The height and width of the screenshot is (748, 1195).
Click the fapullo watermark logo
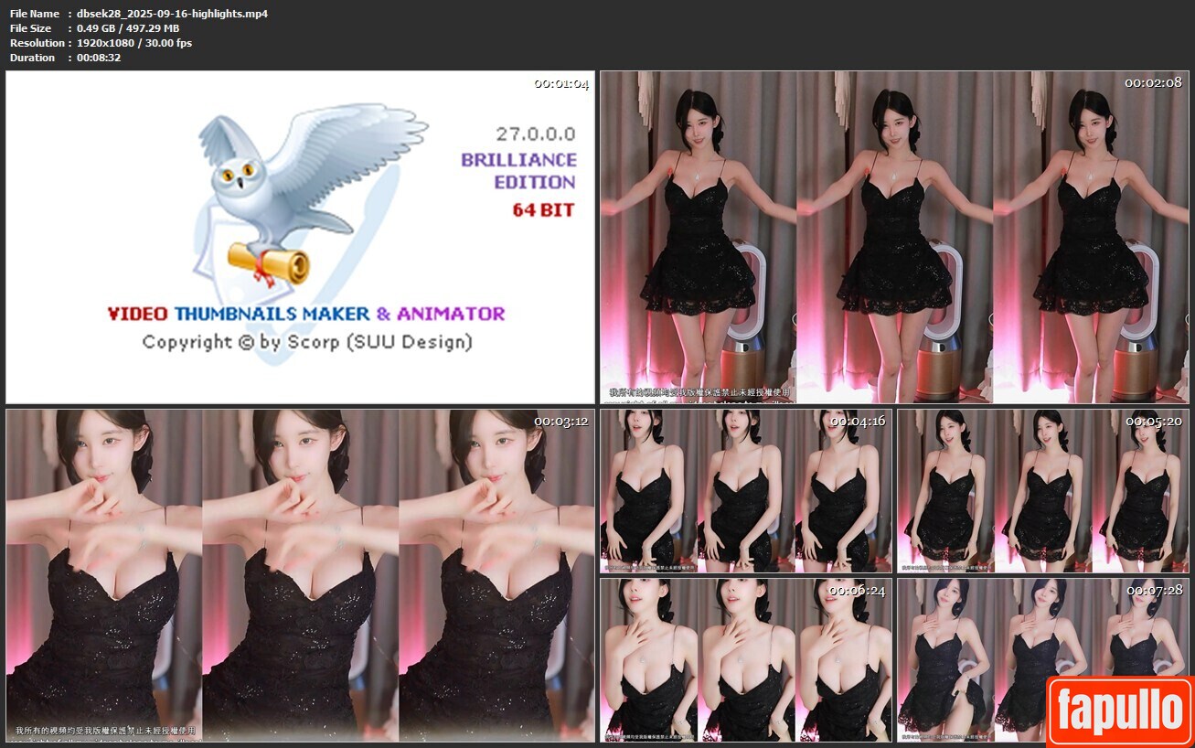[1119, 711]
